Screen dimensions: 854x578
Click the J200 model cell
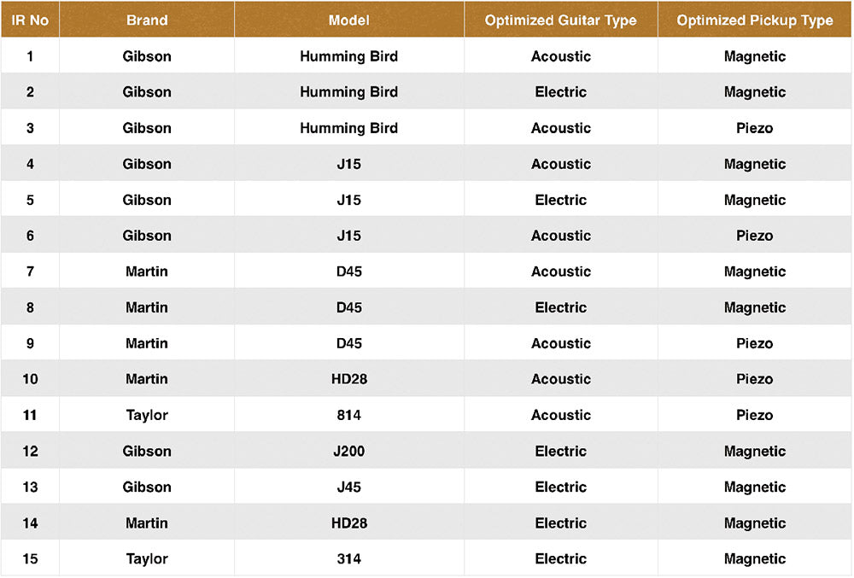click(x=348, y=451)
